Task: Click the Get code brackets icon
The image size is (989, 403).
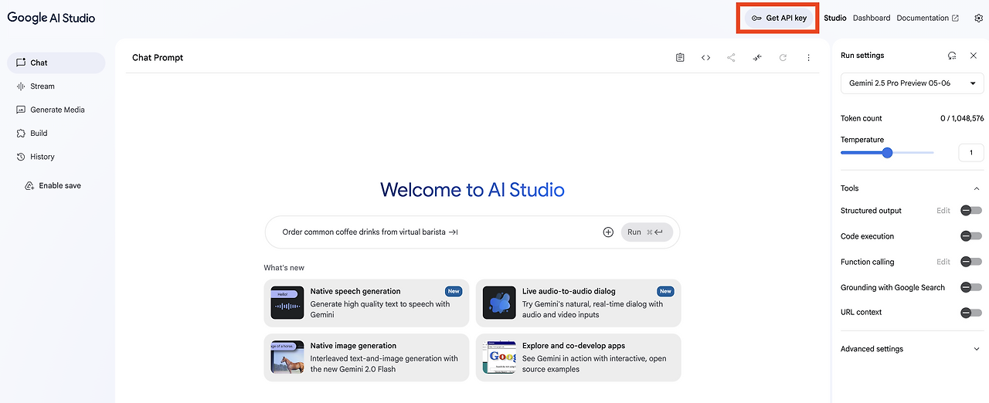Action: coord(705,58)
